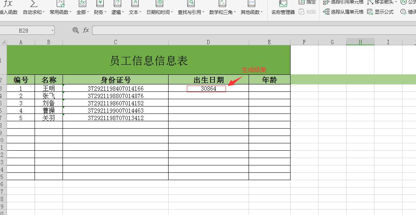Click the greyed 粘贴 paste-names button
This screenshot has height=215, width=416.
tap(307, 12)
